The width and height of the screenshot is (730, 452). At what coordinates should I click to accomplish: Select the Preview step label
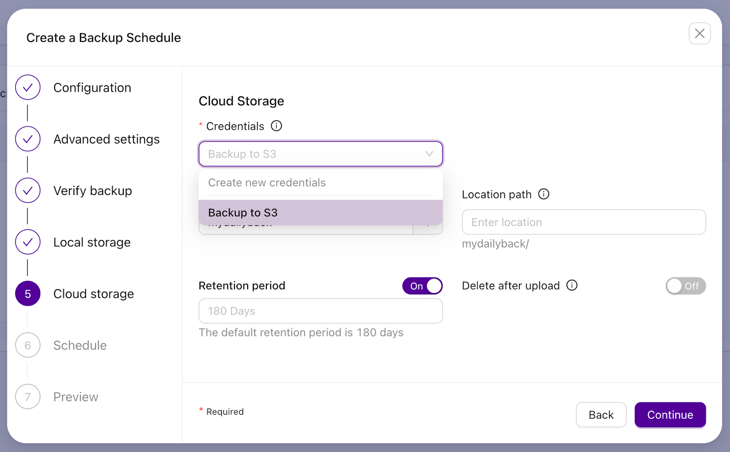[76, 397]
